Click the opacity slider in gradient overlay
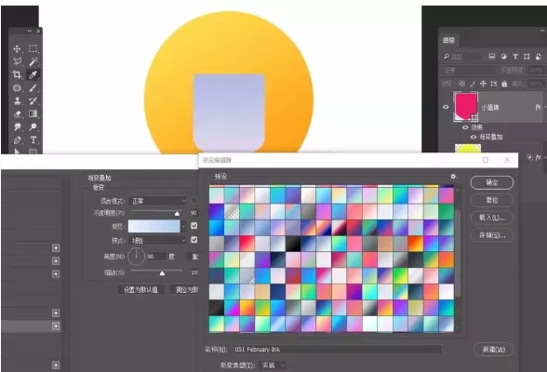This screenshot has height=372, width=547. click(156, 212)
